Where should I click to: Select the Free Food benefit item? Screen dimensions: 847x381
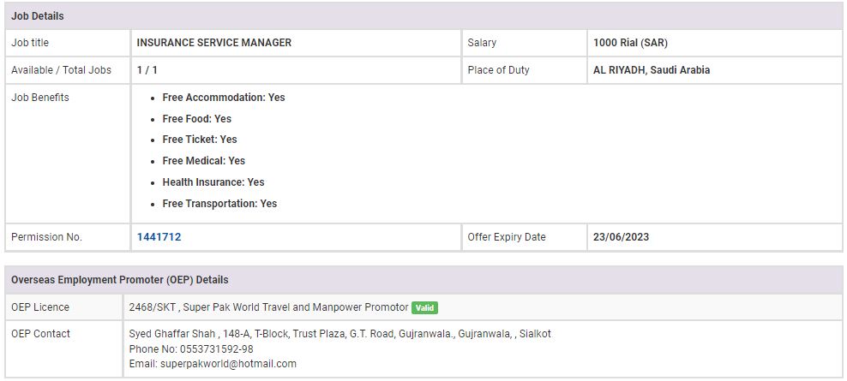pos(196,119)
